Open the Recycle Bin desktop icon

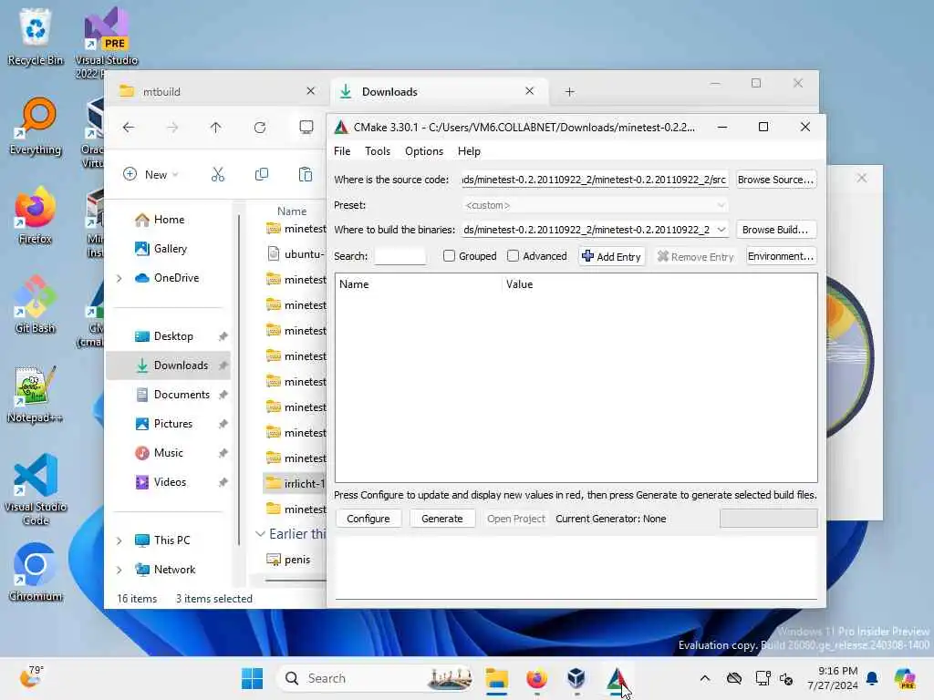[x=36, y=36]
